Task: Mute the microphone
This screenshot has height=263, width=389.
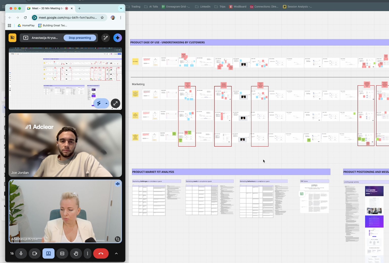Action: [x=21, y=253]
